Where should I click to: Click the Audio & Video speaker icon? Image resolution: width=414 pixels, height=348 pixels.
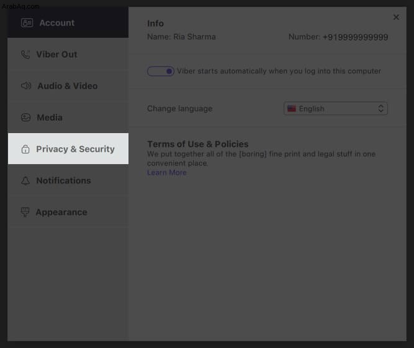point(26,86)
